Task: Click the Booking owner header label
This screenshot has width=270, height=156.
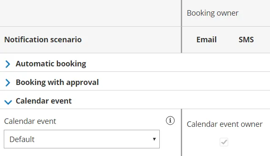Action: point(213,13)
